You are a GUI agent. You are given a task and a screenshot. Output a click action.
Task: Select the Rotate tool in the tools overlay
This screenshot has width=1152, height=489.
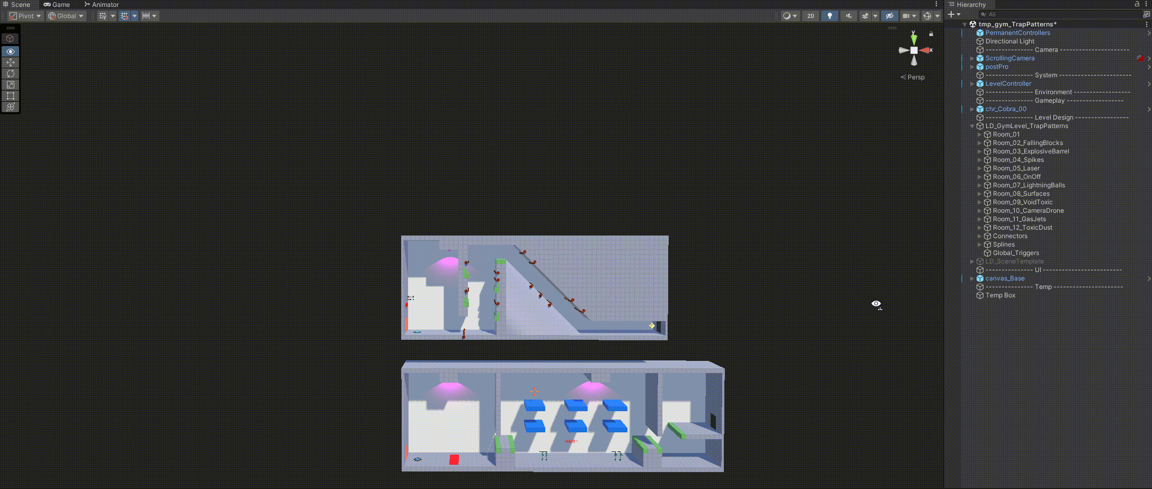pyautogui.click(x=10, y=74)
